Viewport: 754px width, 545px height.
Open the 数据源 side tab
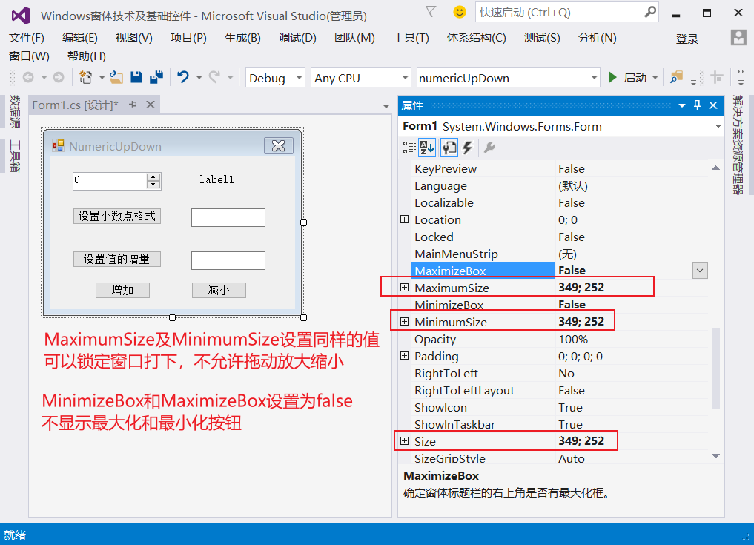point(15,112)
